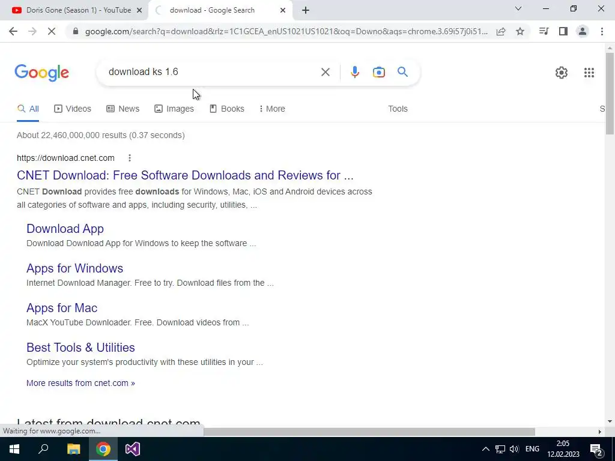Image resolution: width=615 pixels, height=461 pixels.
Task: Clear the Google search box
Action: point(325,72)
